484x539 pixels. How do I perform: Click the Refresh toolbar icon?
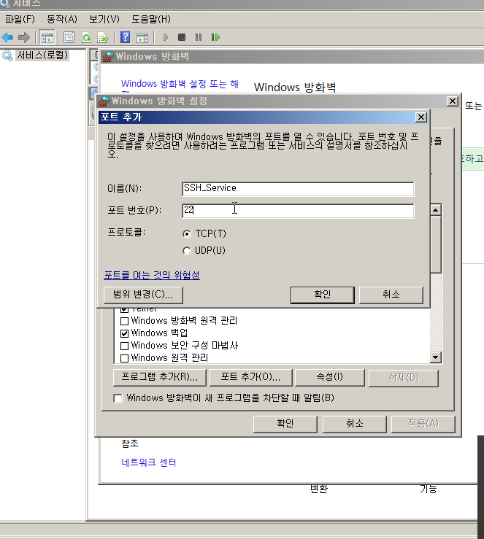point(86,37)
